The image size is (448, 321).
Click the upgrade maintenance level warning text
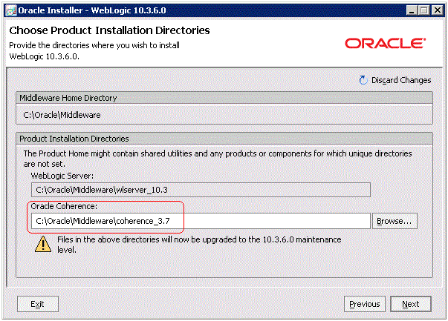[x=199, y=245]
